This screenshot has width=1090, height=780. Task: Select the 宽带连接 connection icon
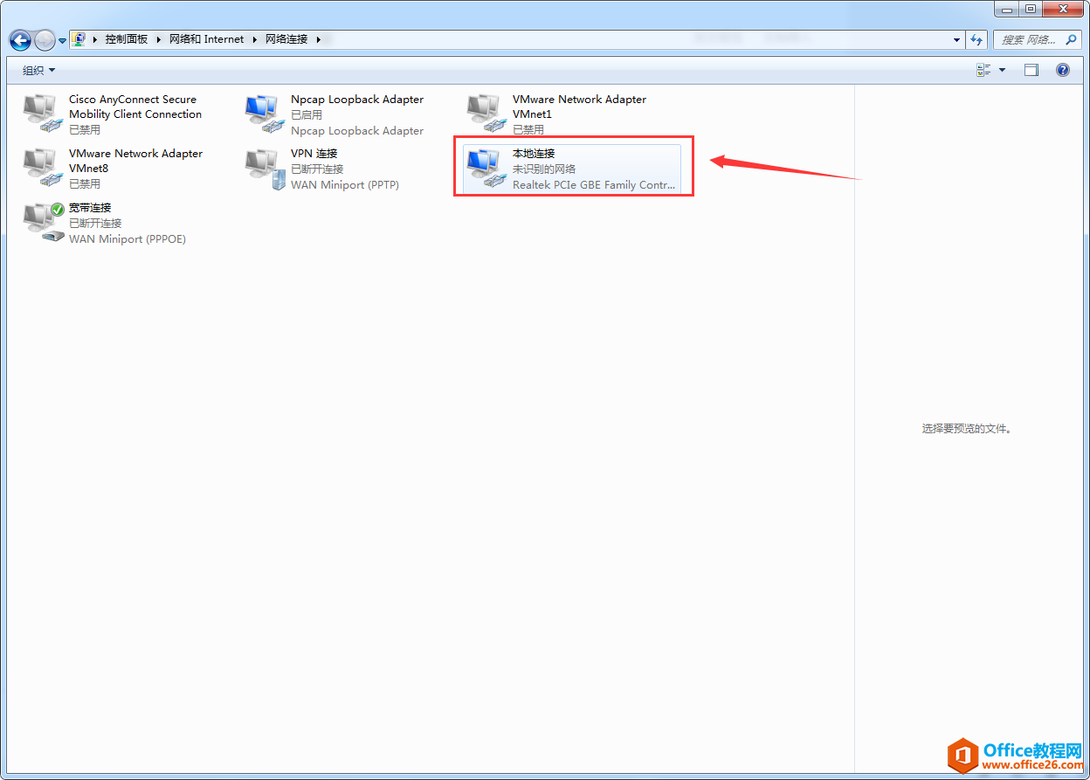pos(44,222)
